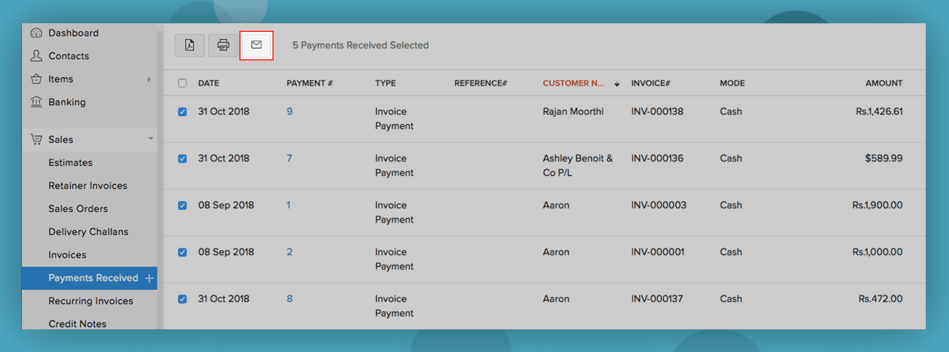This screenshot has width=949, height=352.
Task: Deselect the Ashley Benoit payment checkbox
Action: coord(183,159)
